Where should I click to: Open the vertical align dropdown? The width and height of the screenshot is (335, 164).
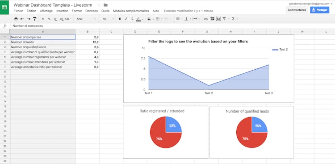pos(187,19)
